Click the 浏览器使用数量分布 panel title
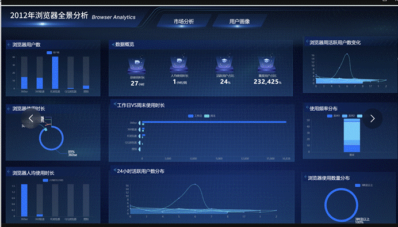This screenshot has height=227, width=398. [329, 178]
